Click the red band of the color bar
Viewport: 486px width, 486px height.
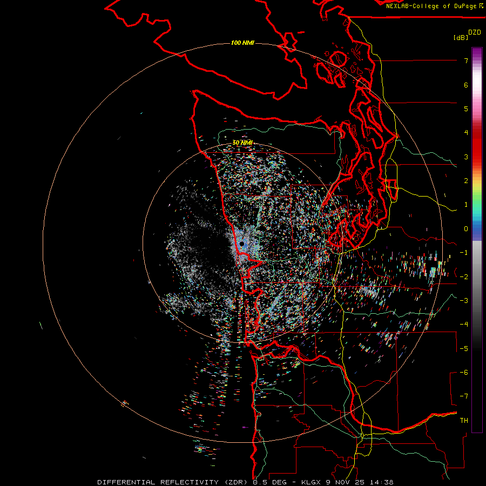pyautogui.click(x=477, y=146)
